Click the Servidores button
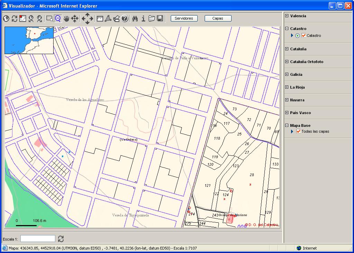This screenshot has width=354, height=253. point(184,19)
